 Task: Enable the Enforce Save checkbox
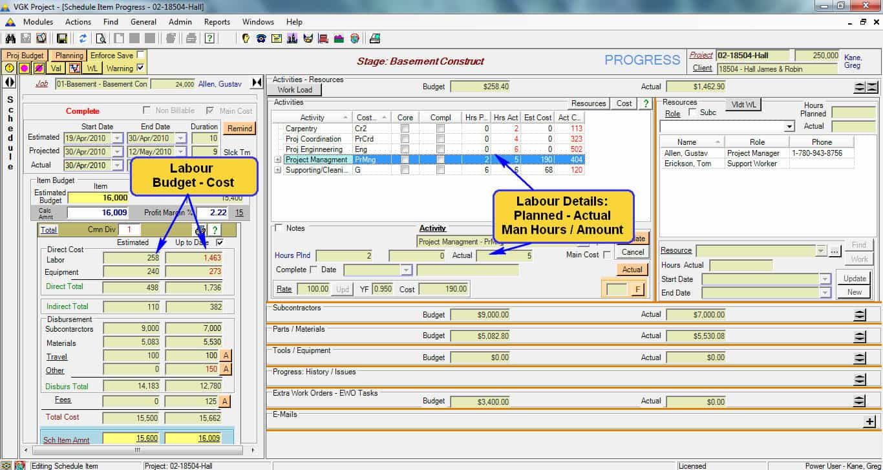pos(141,55)
